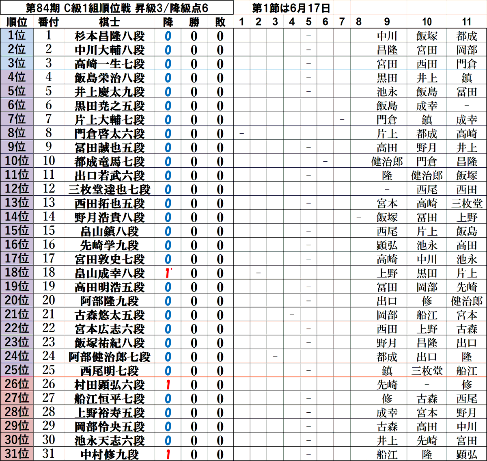Select round 11 opponent 門倉 for 高崎一生
This screenshot has width=487, height=461.
tap(467, 64)
